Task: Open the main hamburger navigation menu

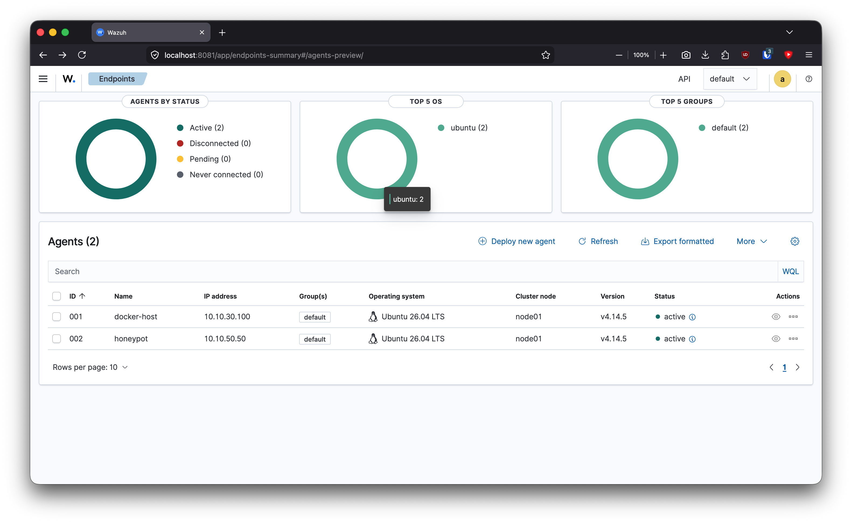Action: [43, 79]
